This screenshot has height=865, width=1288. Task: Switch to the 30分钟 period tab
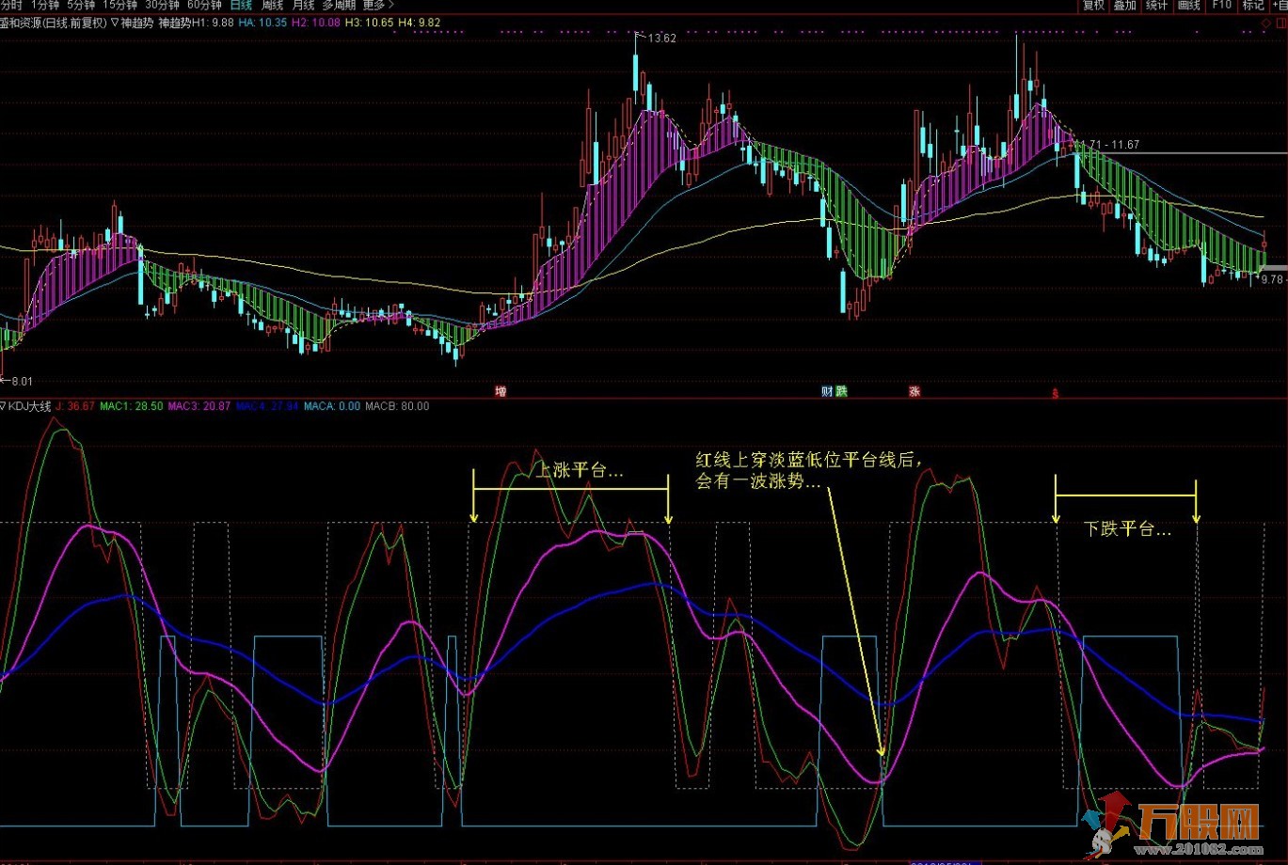coord(162,5)
